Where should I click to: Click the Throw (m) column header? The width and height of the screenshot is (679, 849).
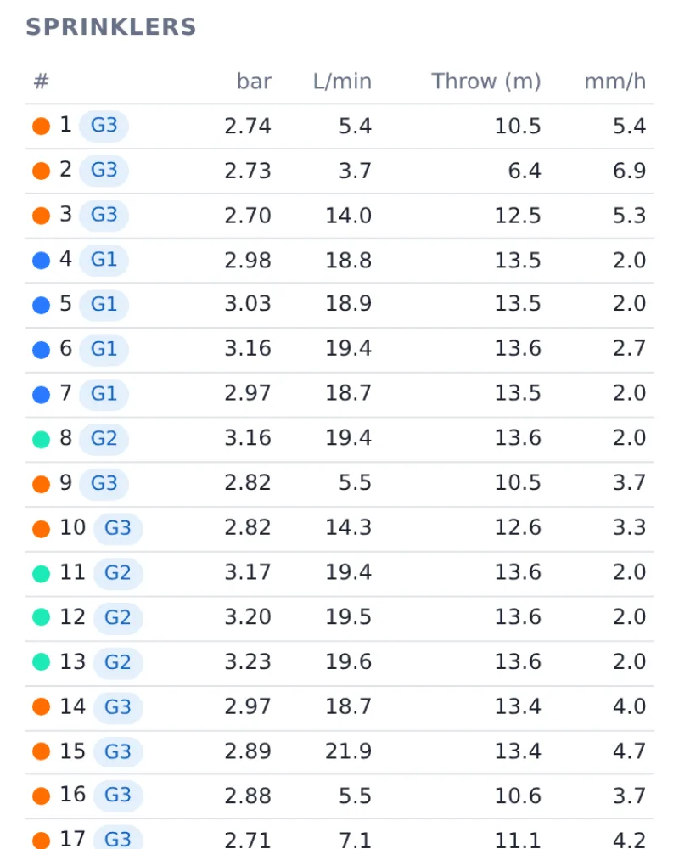(485, 82)
